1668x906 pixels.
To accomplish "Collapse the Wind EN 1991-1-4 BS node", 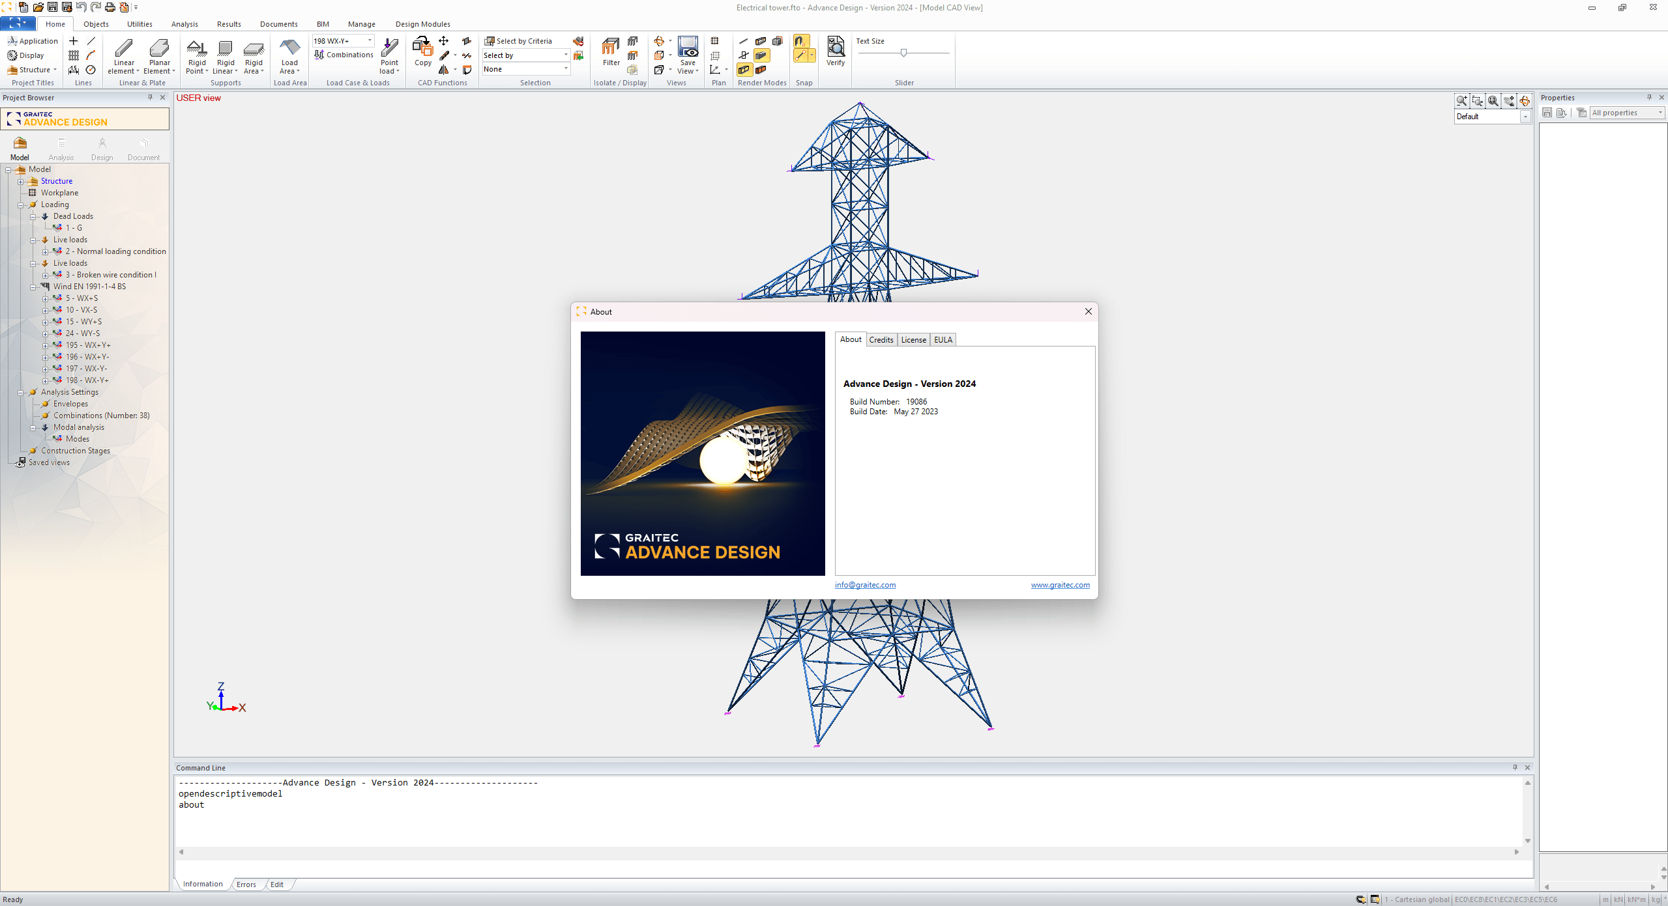I will [33, 287].
